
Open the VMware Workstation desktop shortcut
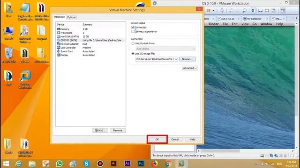pyautogui.click(x=25, y=79)
